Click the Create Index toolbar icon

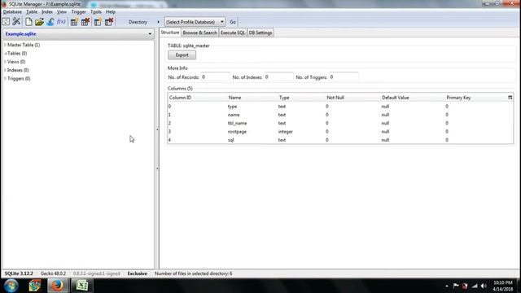(x=98, y=22)
